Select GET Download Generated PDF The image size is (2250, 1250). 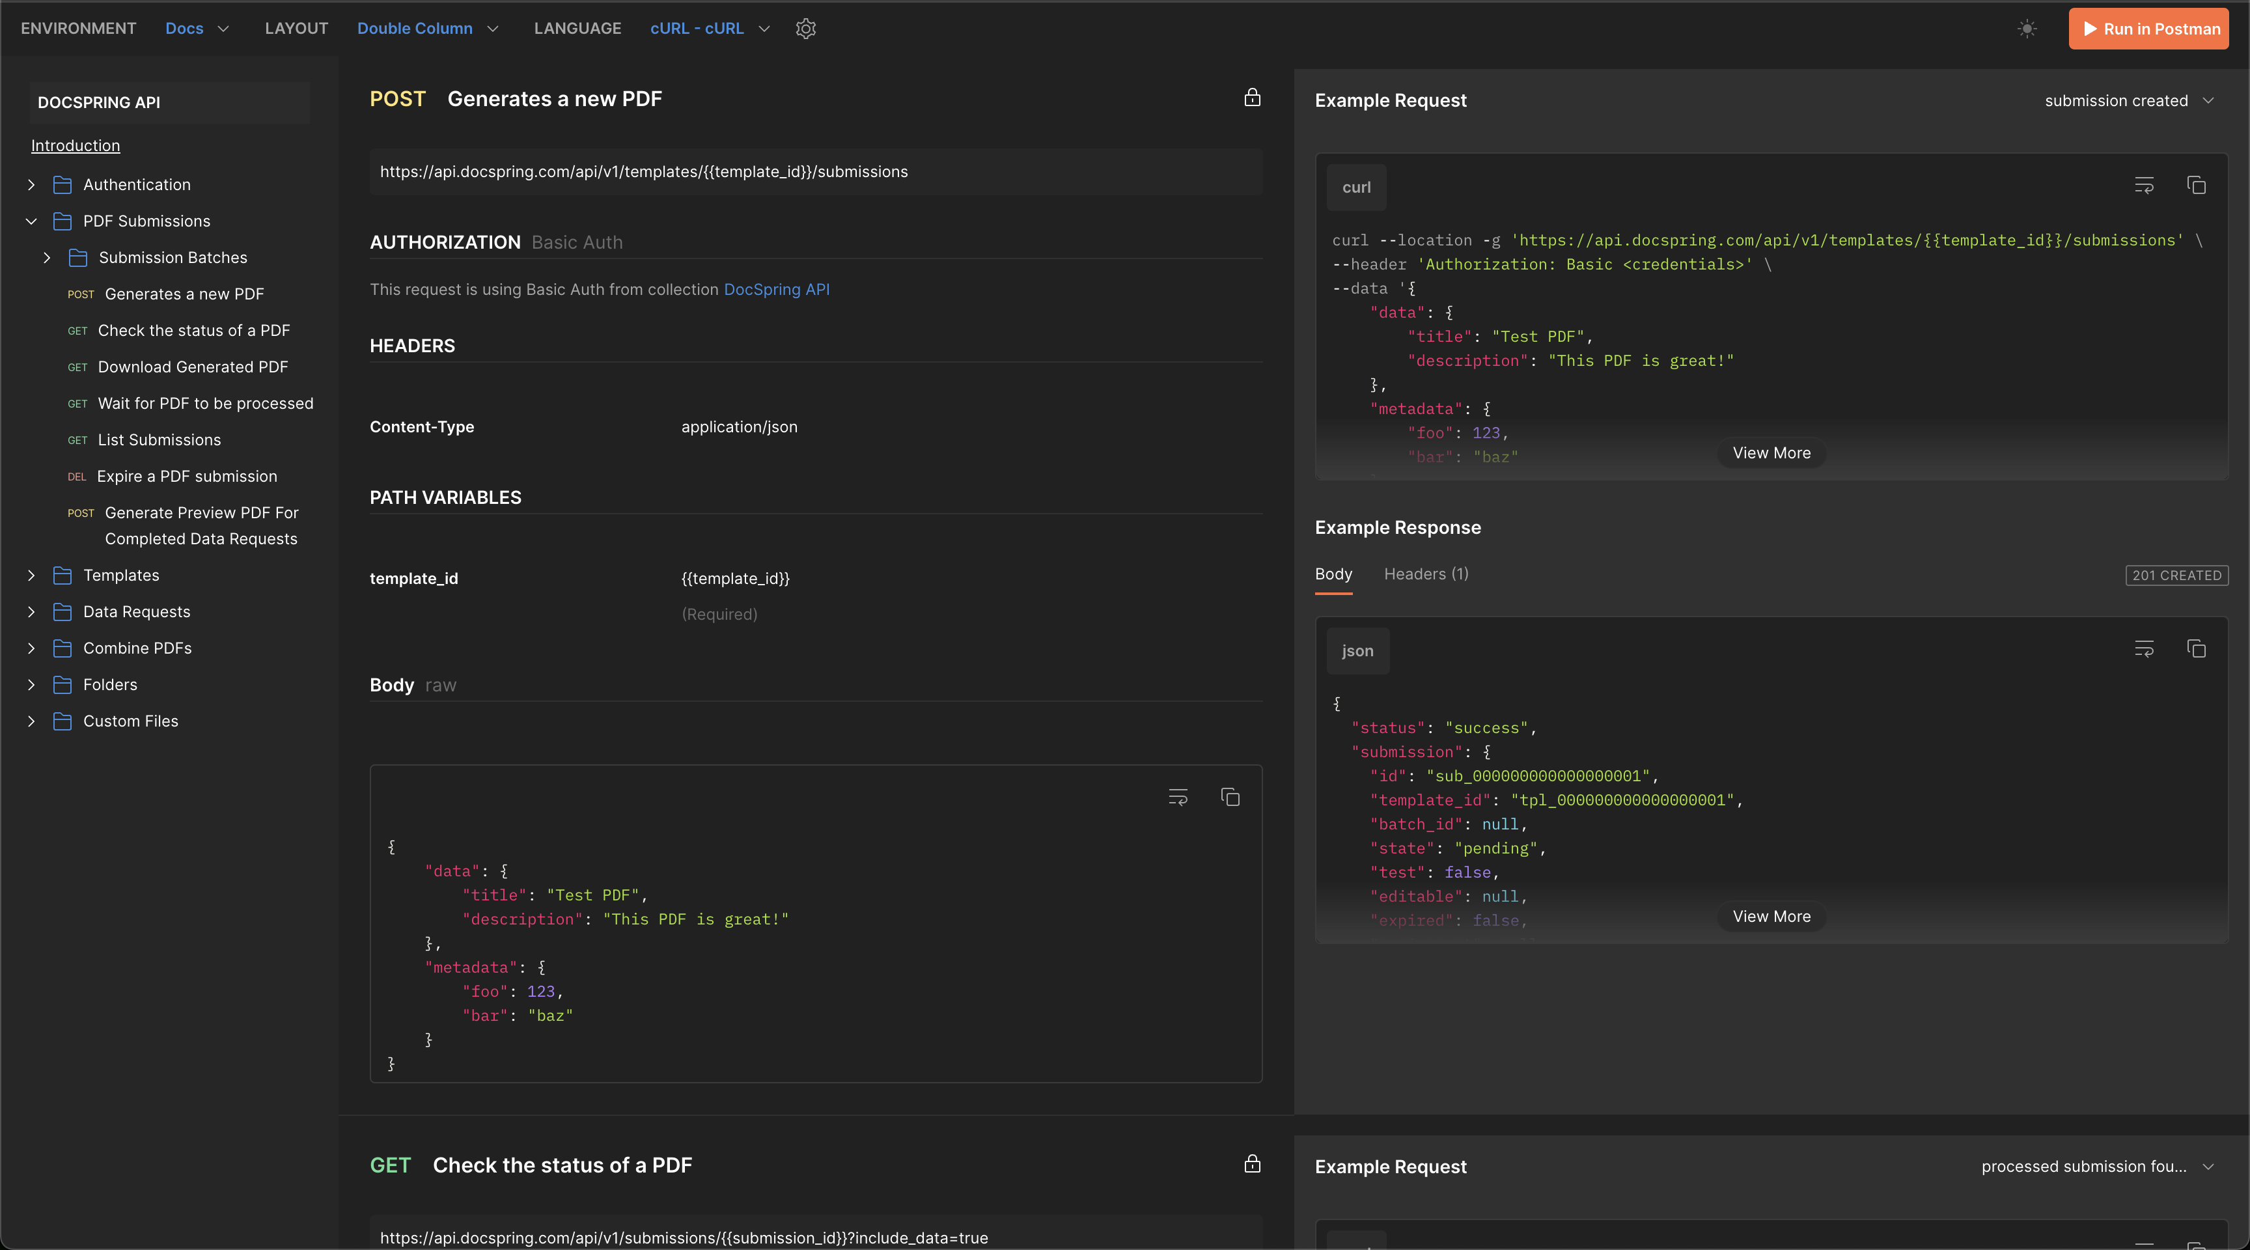[x=178, y=367]
